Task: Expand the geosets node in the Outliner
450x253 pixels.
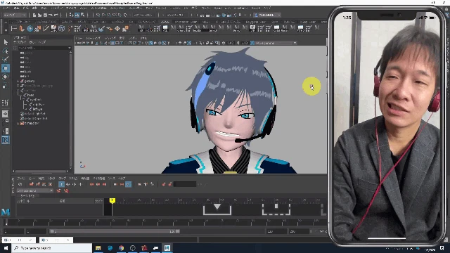Action: [x=18, y=82]
